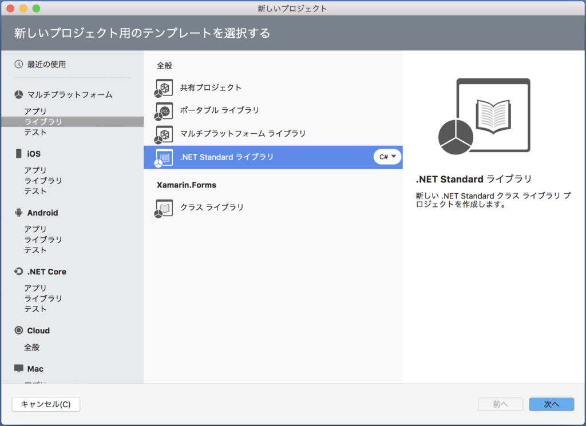This screenshot has width=586, height=426.
Task: Select 全般 under Cloud
Action: coord(32,347)
